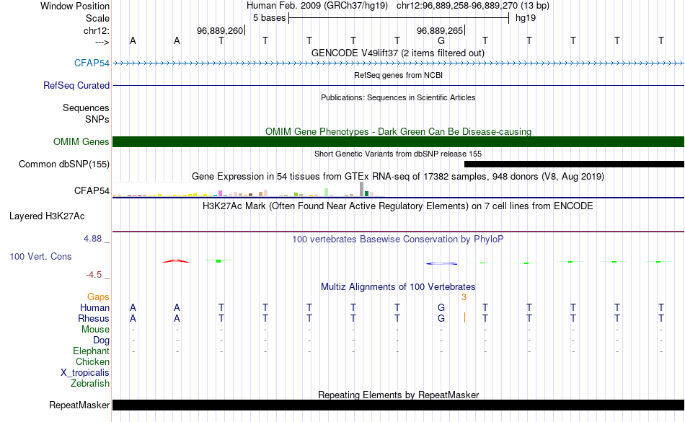Image resolution: width=685 pixels, height=422 pixels.
Task: Select the Scale track label
Action: pos(97,18)
